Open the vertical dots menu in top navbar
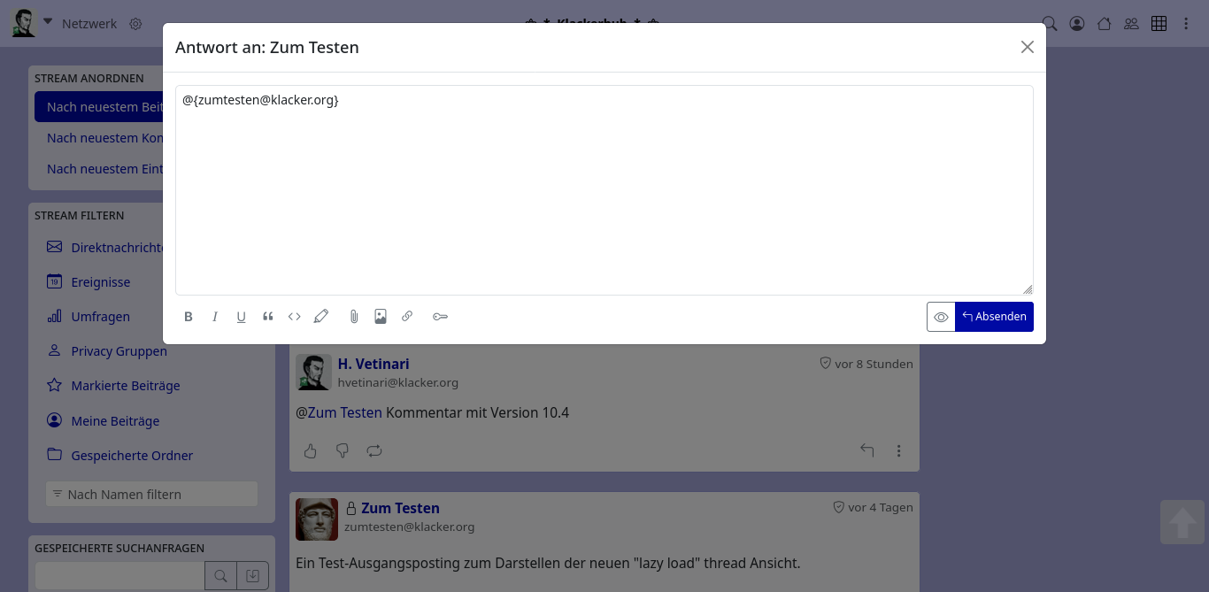Image resolution: width=1209 pixels, height=592 pixels. tap(1186, 24)
